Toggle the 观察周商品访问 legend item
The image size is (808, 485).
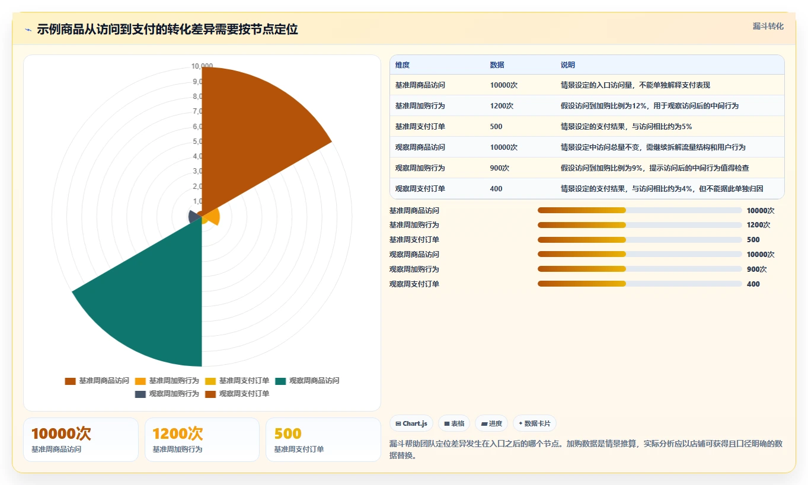click(x=306, y=381)
